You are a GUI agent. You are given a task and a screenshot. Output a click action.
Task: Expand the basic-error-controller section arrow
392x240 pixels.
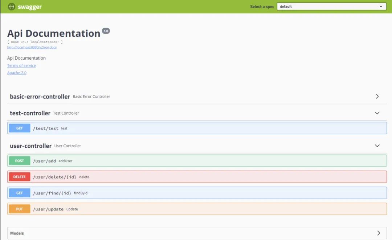point(377,96)
